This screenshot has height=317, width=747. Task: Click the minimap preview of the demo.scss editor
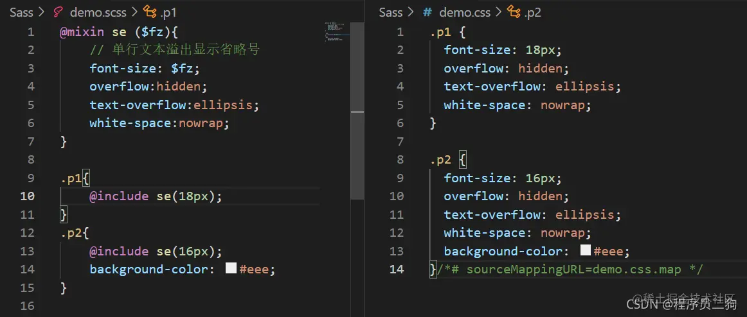[x=337, y=31]
